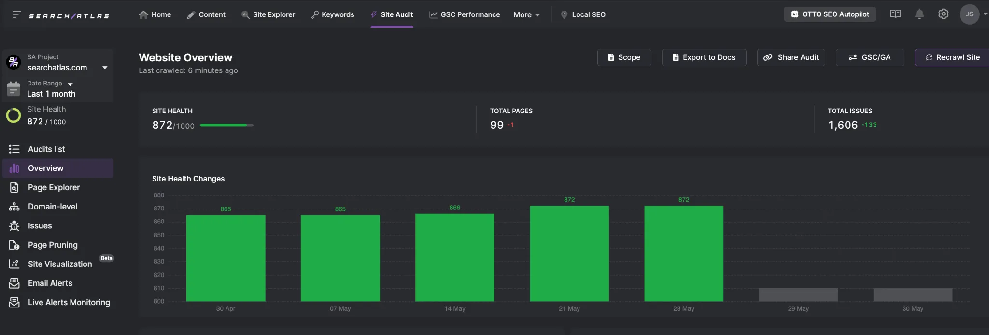Click the Site Visualization Beta icon
Viewport: 989px width, 335px height.
coord(14,264)
